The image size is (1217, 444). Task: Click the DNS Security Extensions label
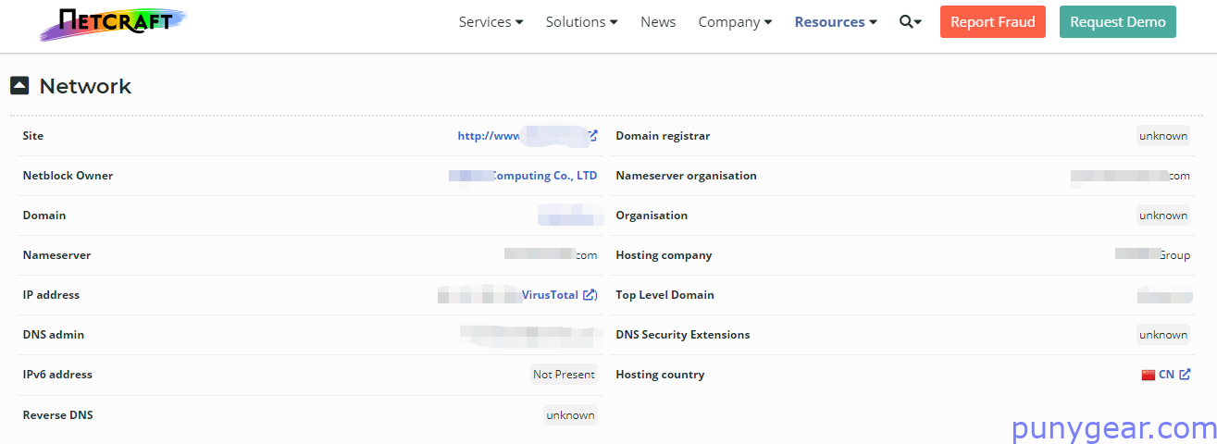tap(683, 335)
